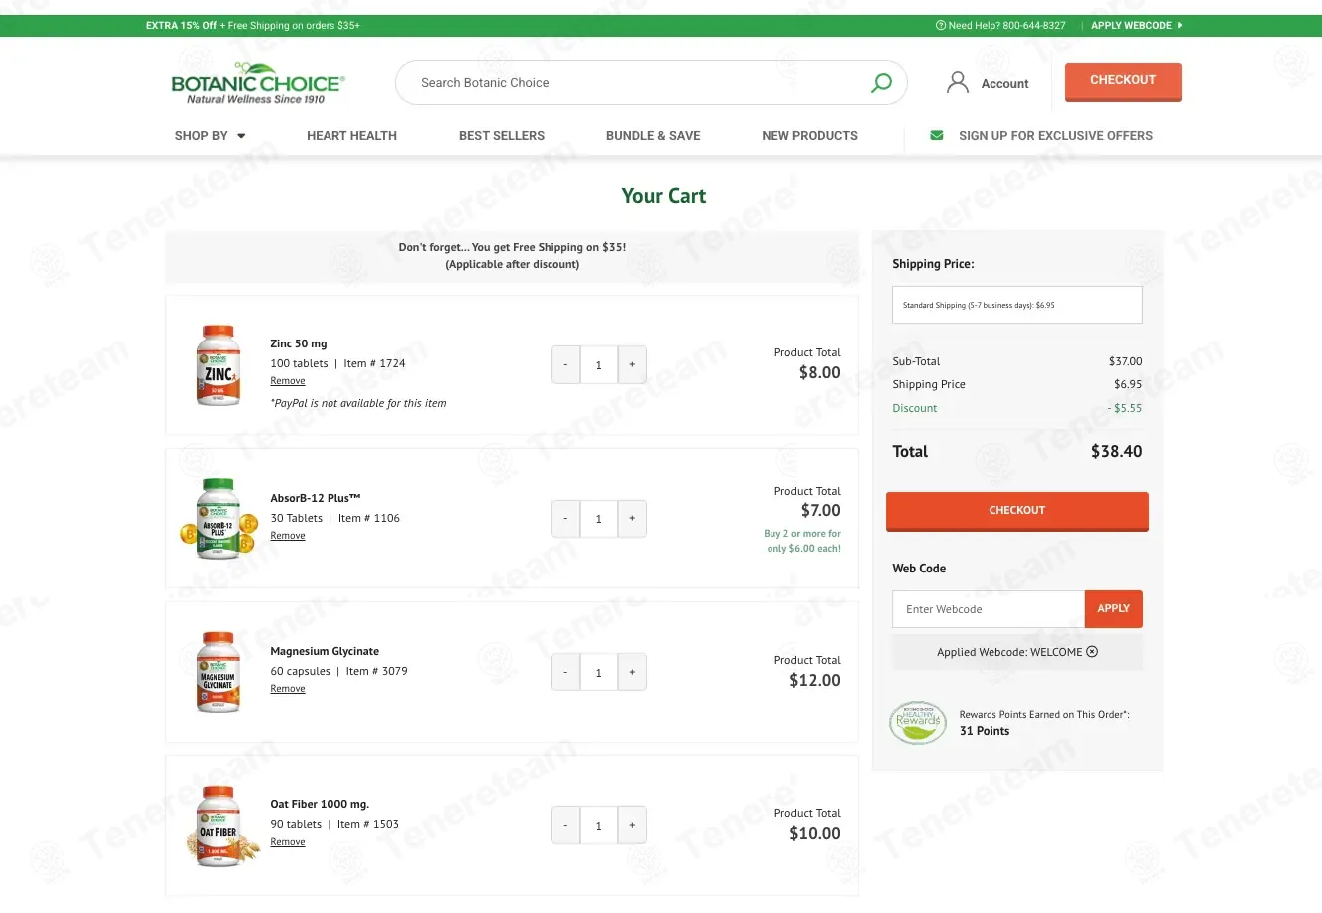Decrease Magnesium Glycinate quantity
The image size is (1322, 913).
(x=565, y=672)
